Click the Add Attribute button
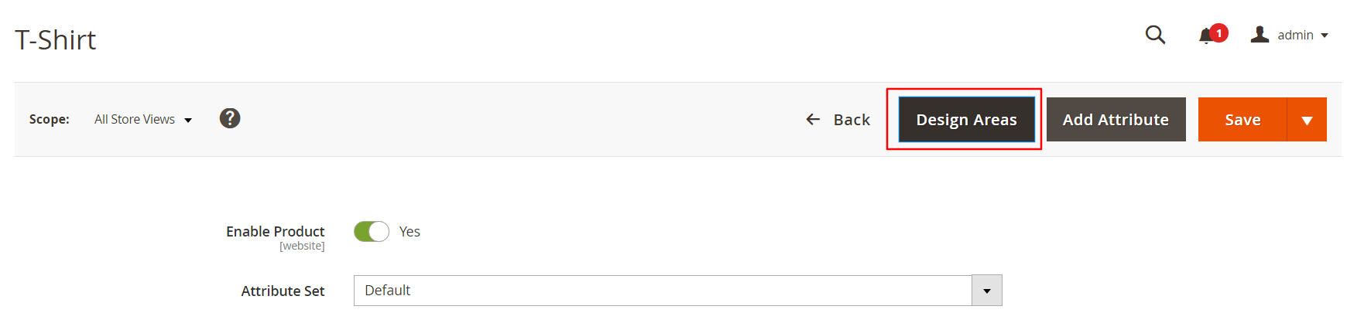 1116,120
